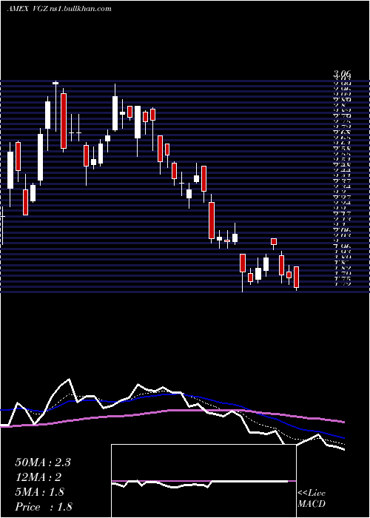The image size is (370, 518).
Task: Click the '<<Live MACD' label
Action: coord(312,499)
